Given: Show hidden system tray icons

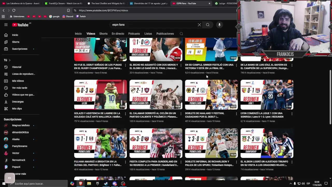Looking at the screenshot, I should [x=290, y=184].
